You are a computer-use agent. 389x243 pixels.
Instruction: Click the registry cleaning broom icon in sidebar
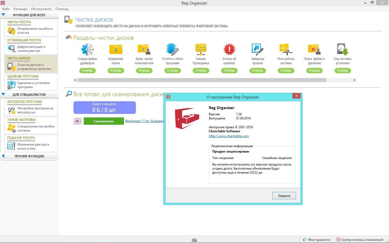[11, 31]
